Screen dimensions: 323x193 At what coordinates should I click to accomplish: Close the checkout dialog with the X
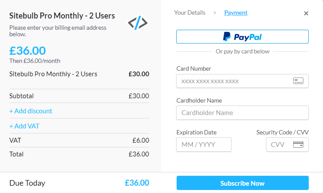point(306,13)
